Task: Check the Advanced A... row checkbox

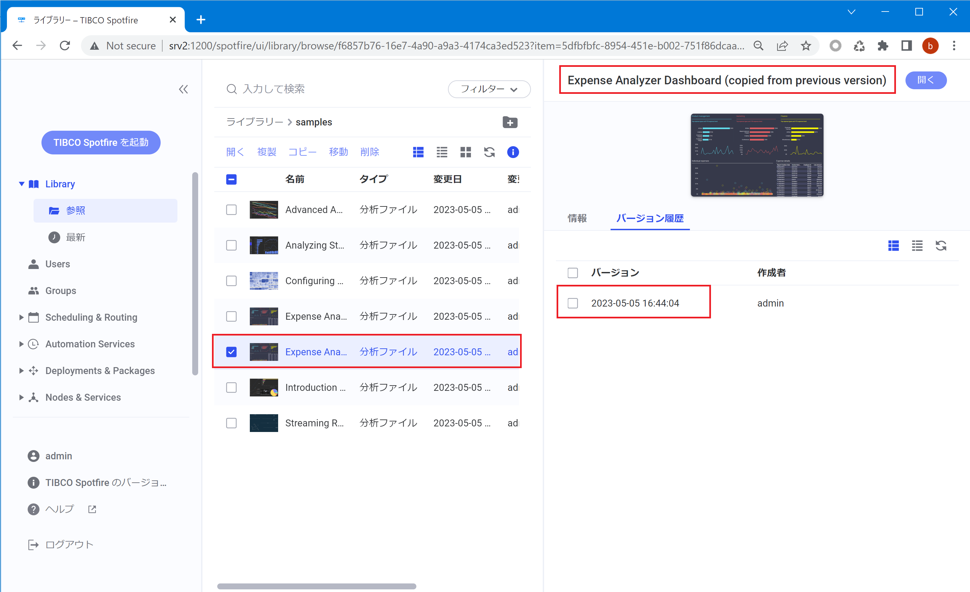Action: click(231, 210)
